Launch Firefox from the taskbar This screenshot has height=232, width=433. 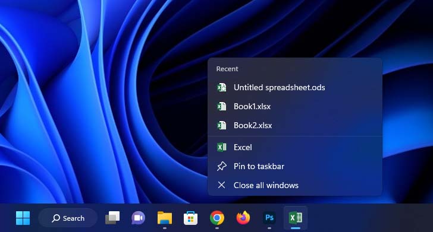coord(243,218)
